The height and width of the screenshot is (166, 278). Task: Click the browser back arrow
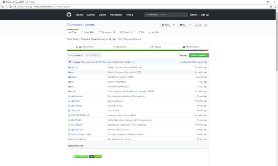[2, 7]
